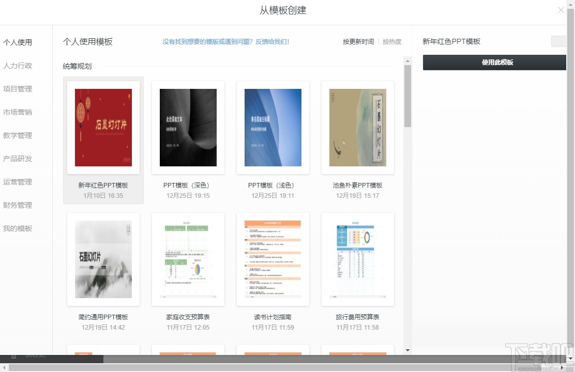Image resolution: width=575 pixels, height=372 pixels.
Task: Click the PPT模板（浅色）title label
Action: click(271, 185)
